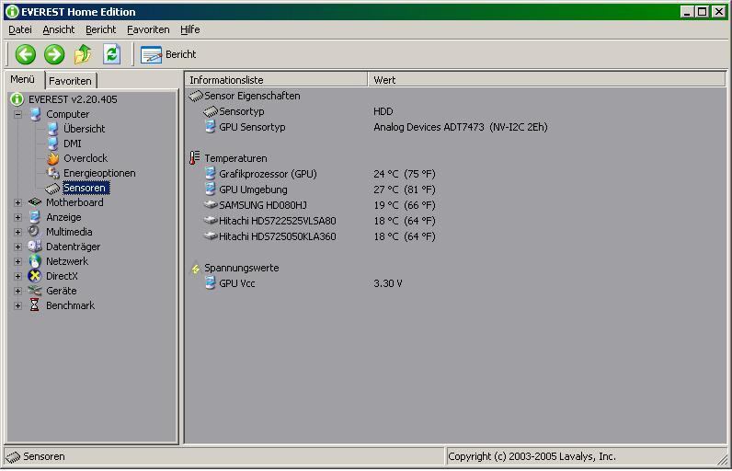Screen dimensions: 732x471
Task: Expand the Benchmark node
Action: tap(17, 305)
